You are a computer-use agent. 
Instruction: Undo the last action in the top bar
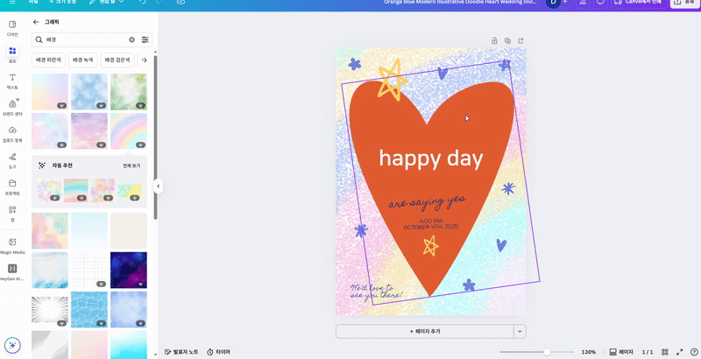click(x=143, y=3)
